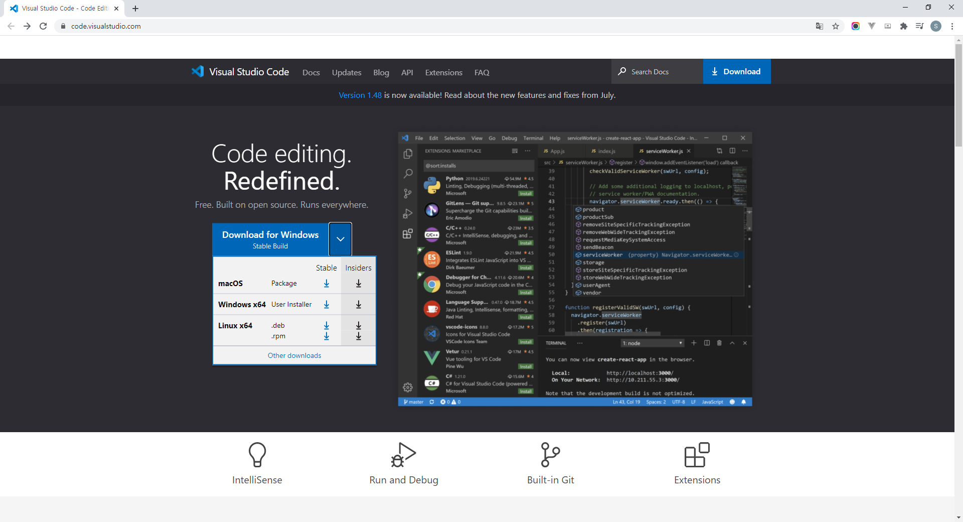Image resolution: width=963 pixels, height=522 pixels.
Task: Click the Built-in Git branch icon
Action: 550,455
